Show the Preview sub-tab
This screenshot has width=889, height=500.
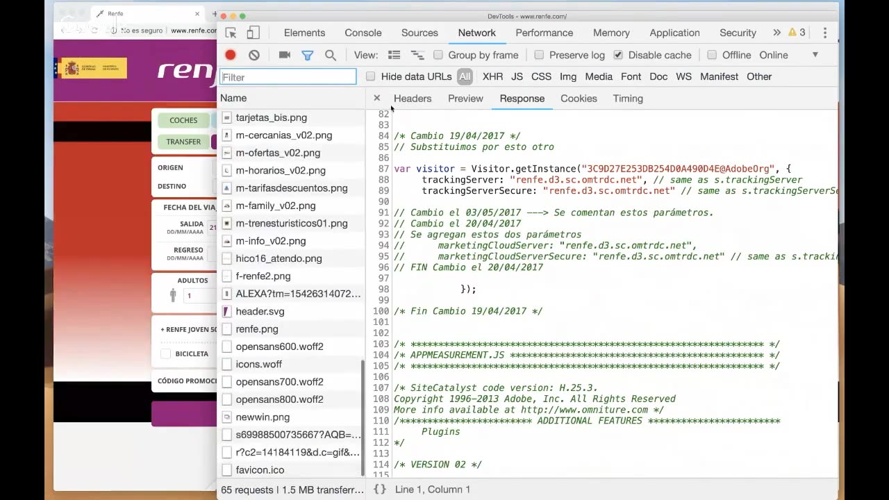[465, 98]
